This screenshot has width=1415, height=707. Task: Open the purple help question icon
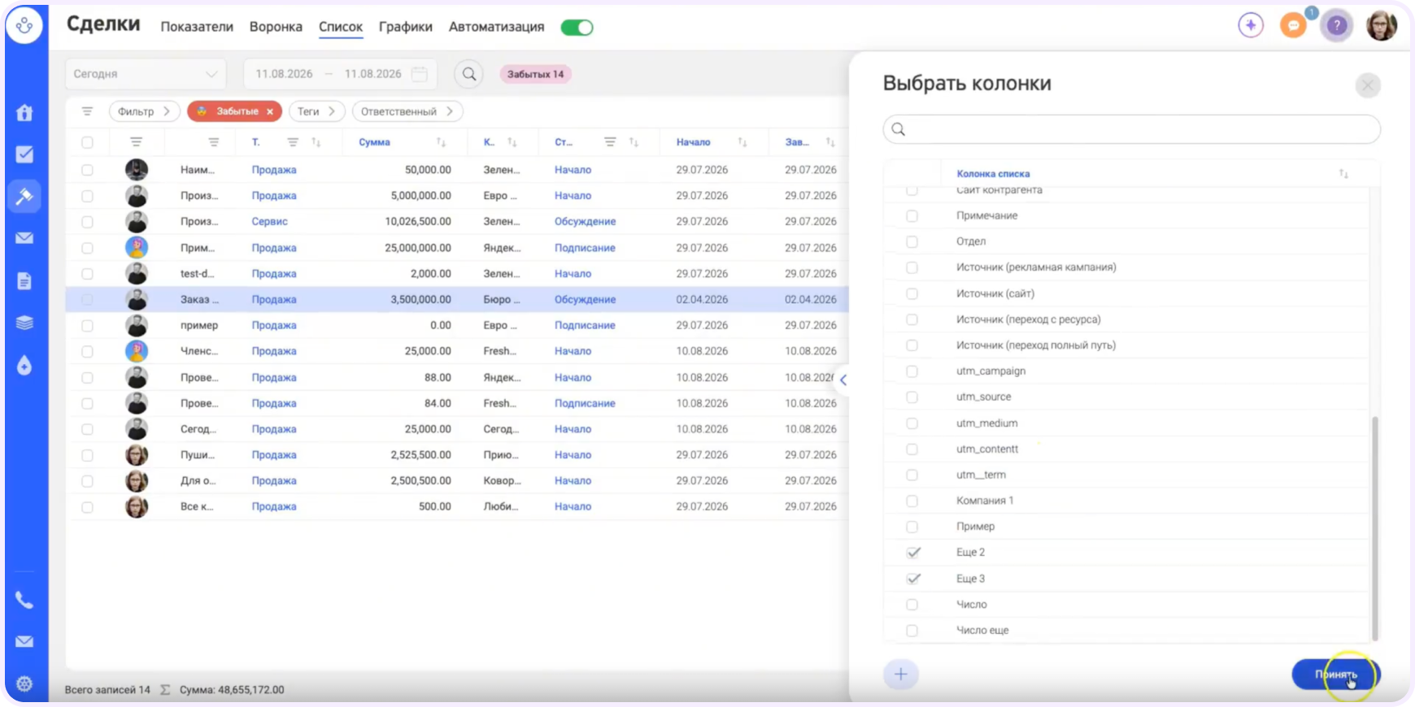[1336, 26]
